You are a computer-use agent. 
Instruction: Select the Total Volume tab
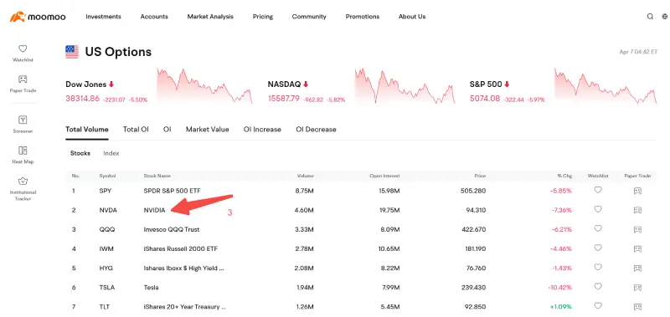(87, 130)
